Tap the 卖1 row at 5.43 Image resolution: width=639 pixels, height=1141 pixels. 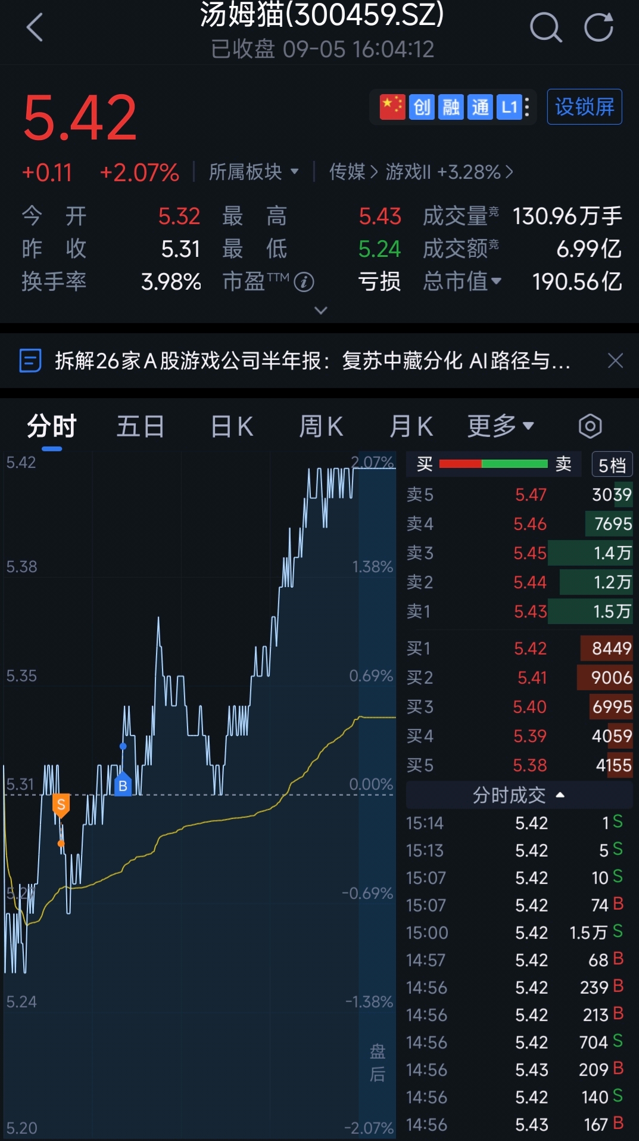(519, 611)
